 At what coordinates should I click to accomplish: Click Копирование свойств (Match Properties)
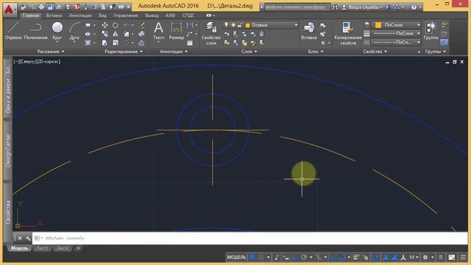pos(348,33)
